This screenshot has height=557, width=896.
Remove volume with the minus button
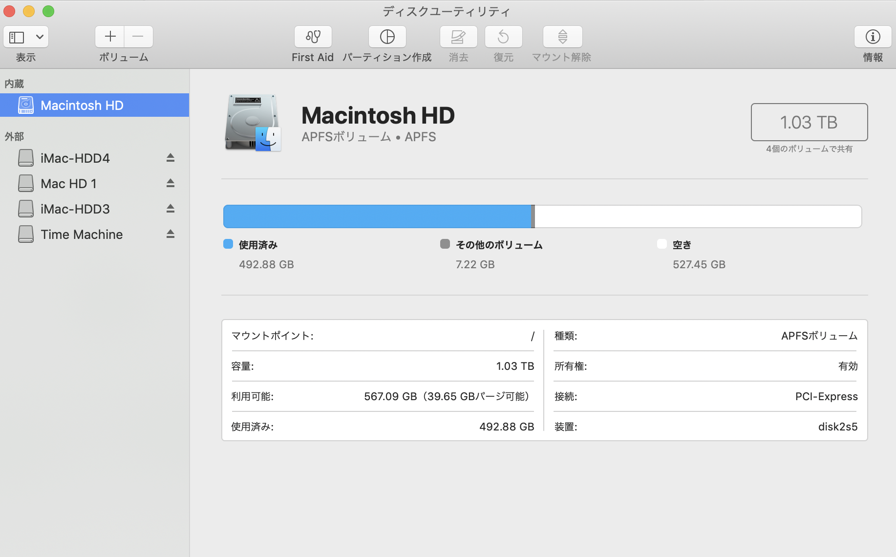[138, 37]
